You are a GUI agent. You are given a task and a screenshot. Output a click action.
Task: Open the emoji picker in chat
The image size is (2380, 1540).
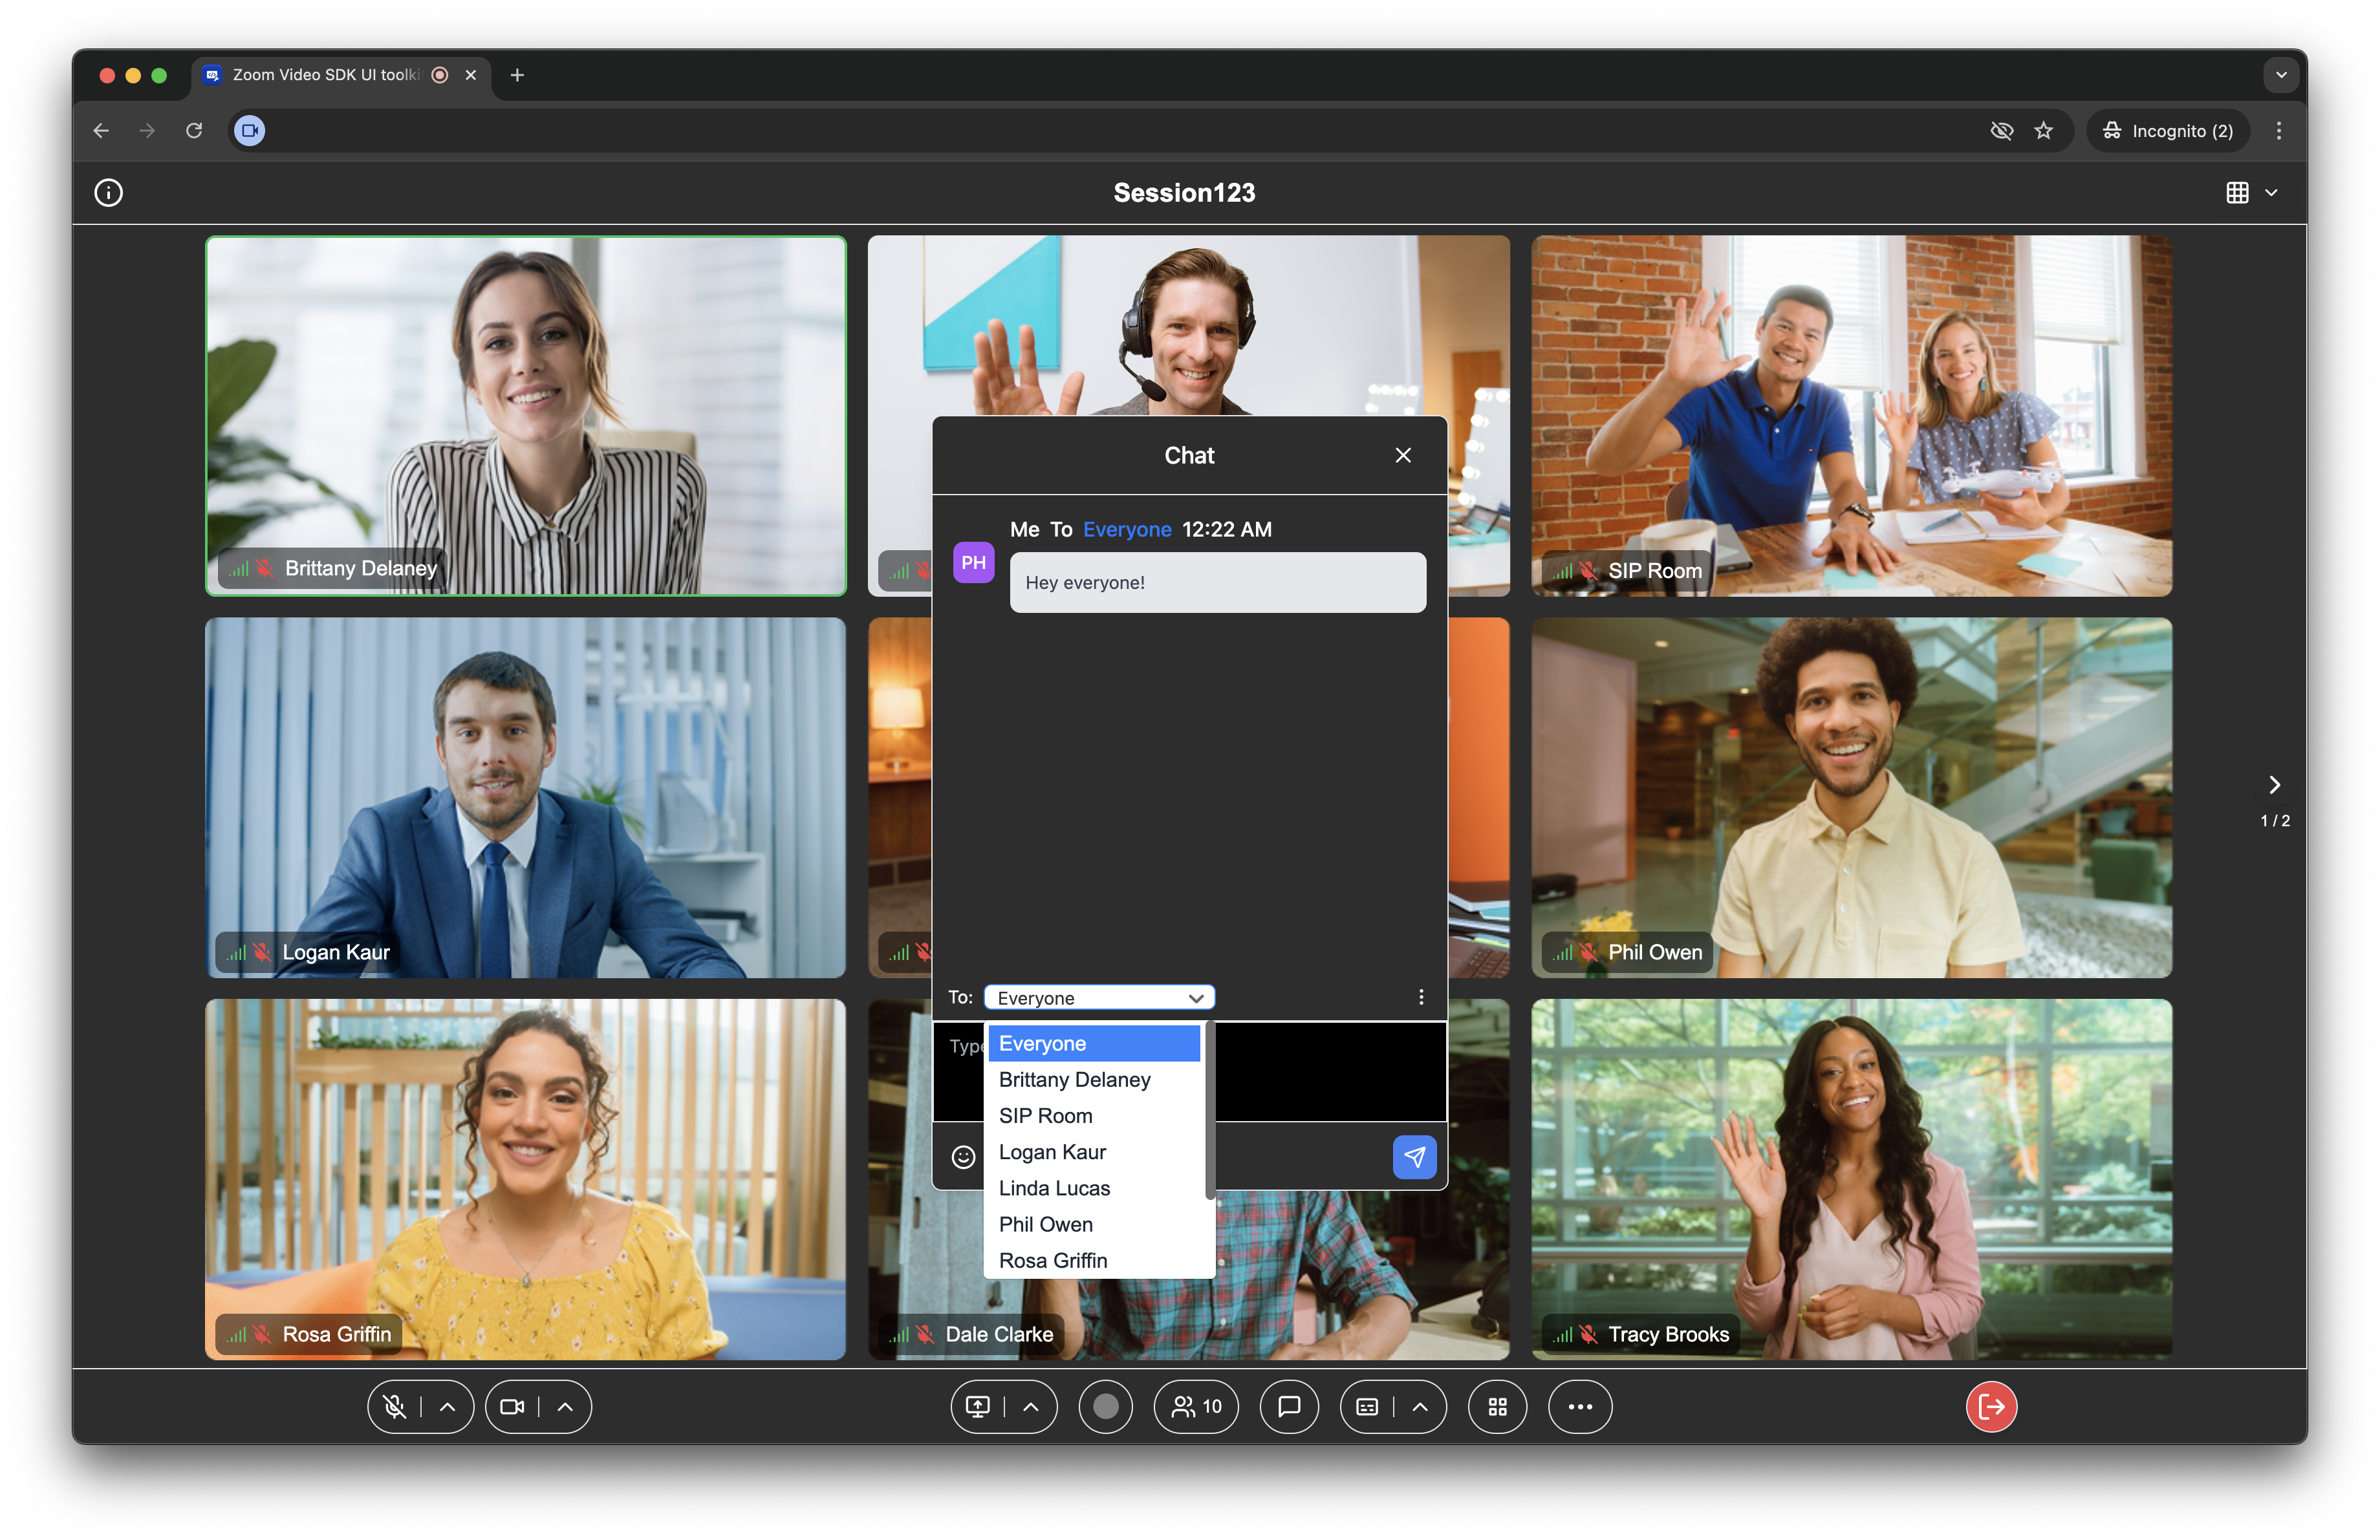[963, 1156]
